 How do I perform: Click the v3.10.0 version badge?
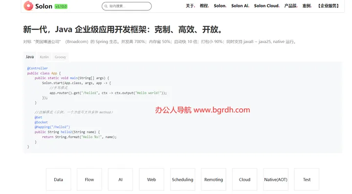61,6
